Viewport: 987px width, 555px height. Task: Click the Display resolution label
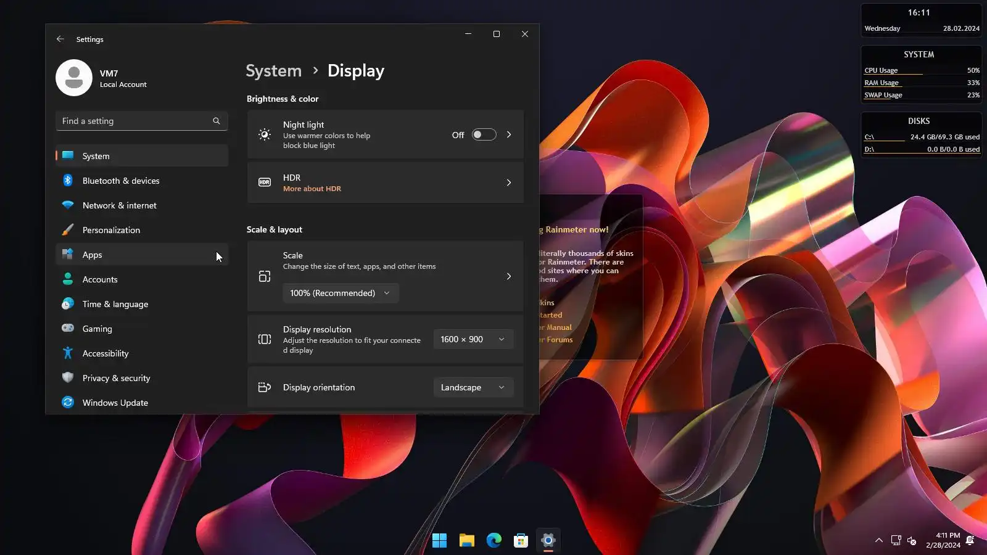click(317, 329)
